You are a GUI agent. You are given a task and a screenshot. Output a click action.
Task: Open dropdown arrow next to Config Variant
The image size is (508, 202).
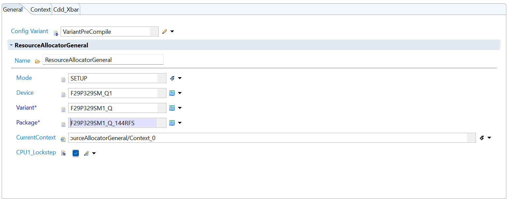[x=172, y=32]
